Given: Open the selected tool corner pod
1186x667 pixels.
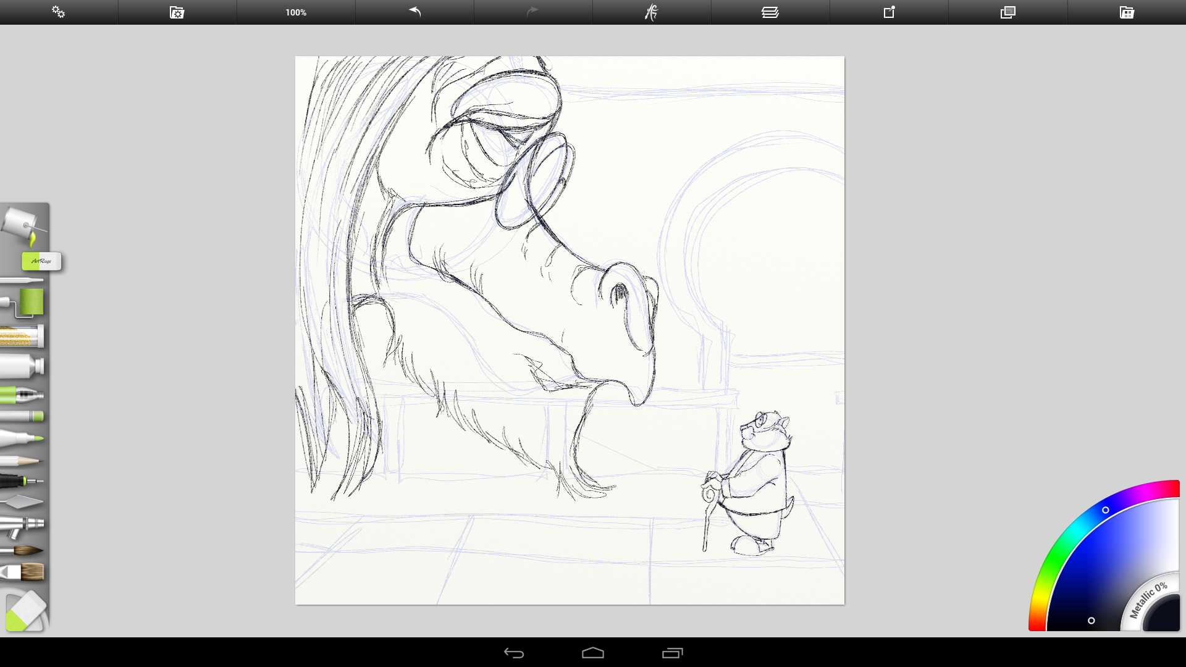Looking at the screenshot, I should pos(25,611).
